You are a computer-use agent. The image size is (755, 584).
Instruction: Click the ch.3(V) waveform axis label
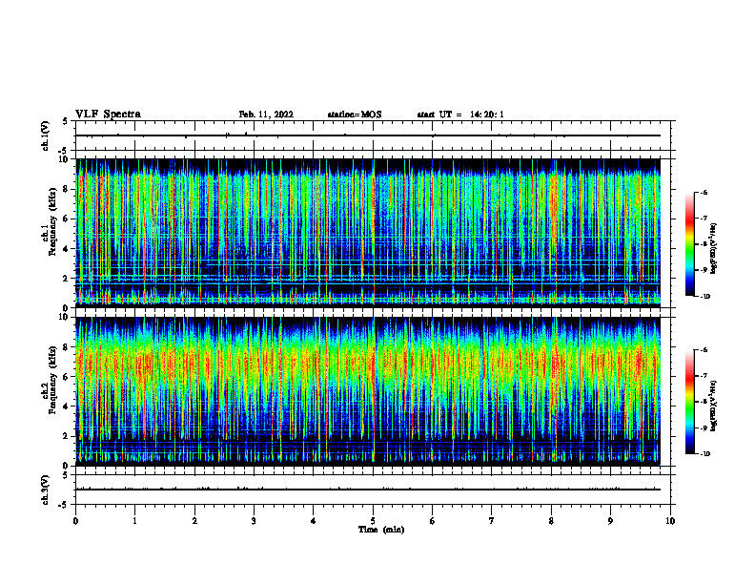pos(45,490)
